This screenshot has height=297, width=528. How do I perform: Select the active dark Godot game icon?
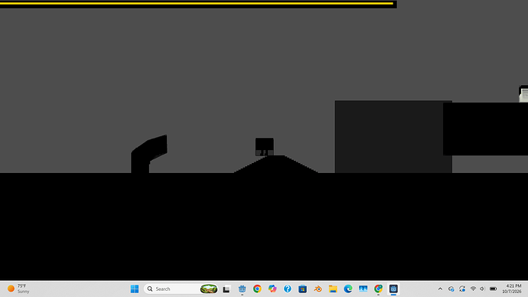(393, 289)
